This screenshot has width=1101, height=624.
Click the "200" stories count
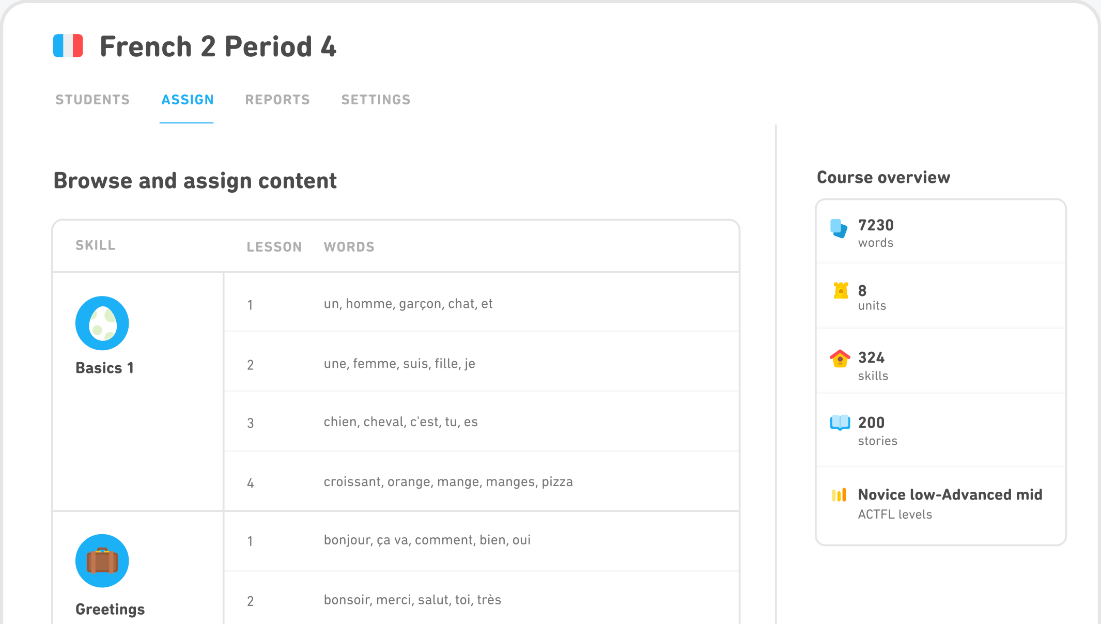click(x=871, y=423)
